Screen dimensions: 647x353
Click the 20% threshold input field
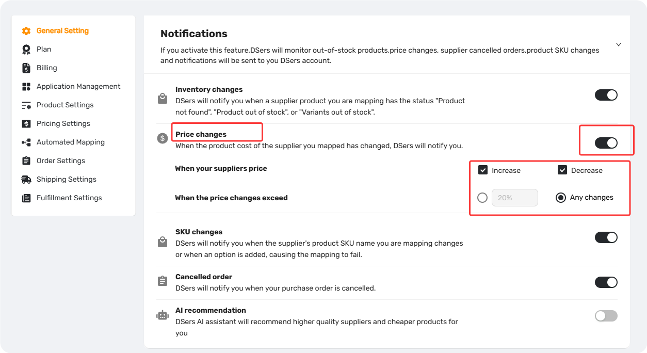pos(515,198)
